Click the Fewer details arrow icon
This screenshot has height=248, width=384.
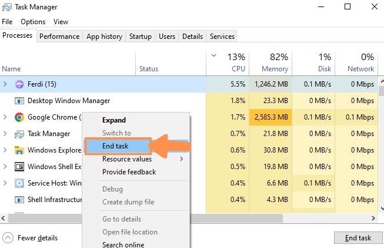tap(8, 238)
